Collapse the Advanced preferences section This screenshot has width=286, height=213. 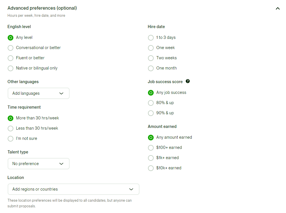(278, 9)
